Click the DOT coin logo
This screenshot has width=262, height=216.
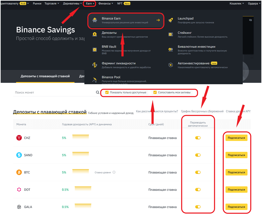[x=19, y=189]
